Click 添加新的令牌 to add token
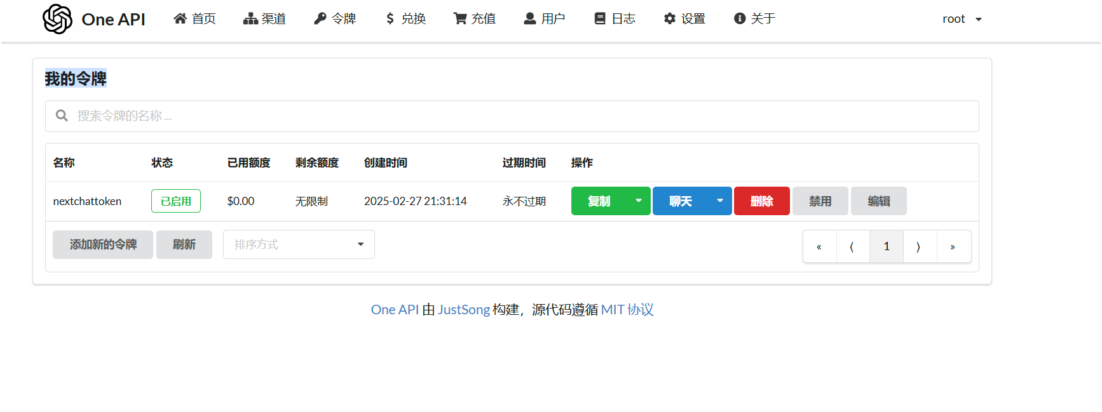This screenshot has width=1102, height=412. pos(103,244)
